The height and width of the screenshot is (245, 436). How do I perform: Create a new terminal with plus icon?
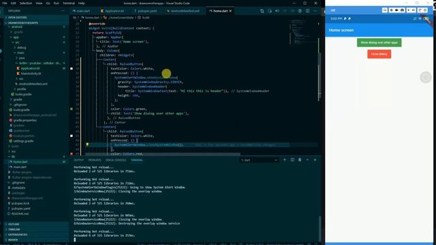pos(285,160)
